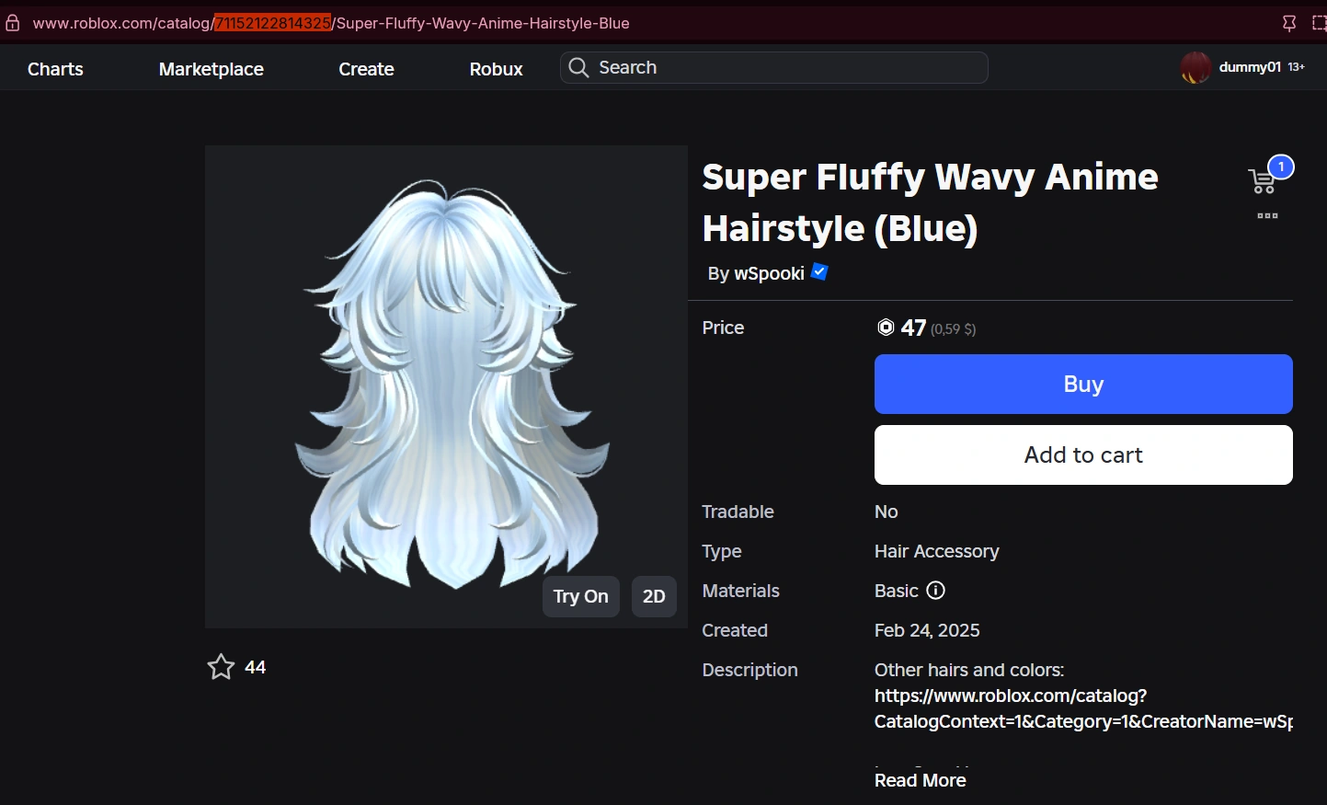The width and height of the screenshot is (1327, 805).
Task: Toggle the 2D view of the hair
Action: click(x=654, y=596)
